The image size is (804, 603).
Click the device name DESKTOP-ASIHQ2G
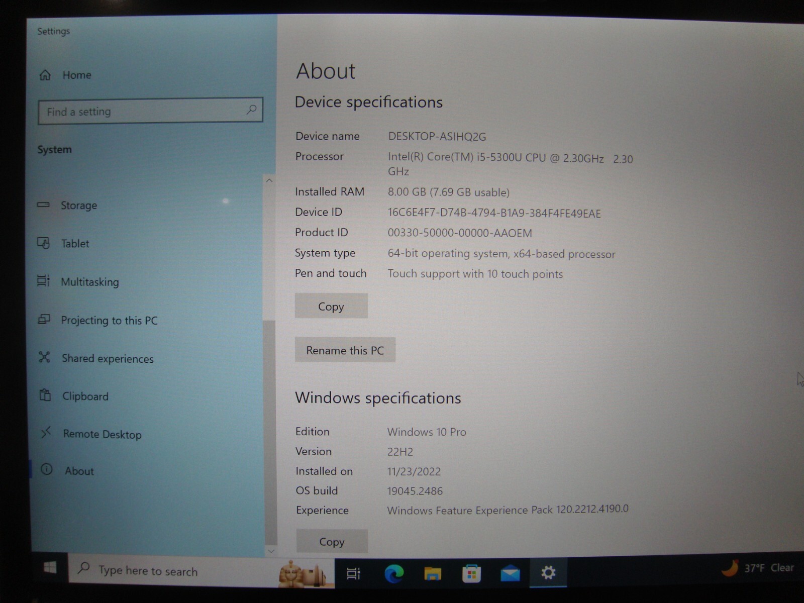(x=437, y=137)
